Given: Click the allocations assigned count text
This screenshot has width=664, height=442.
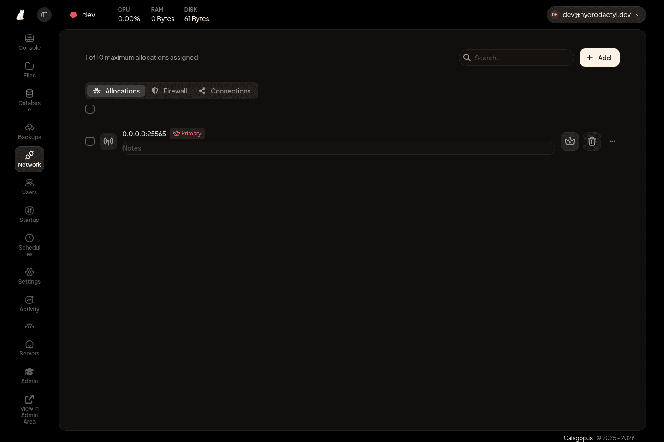Looking at the screenshot, I should (142, 58).
